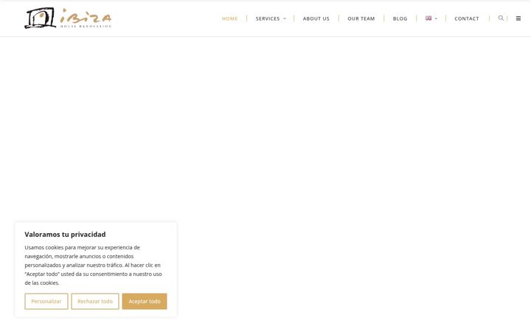Open the Services menu item
The width and height of the screenshot is (531, 332).
[x=268, y=18]
